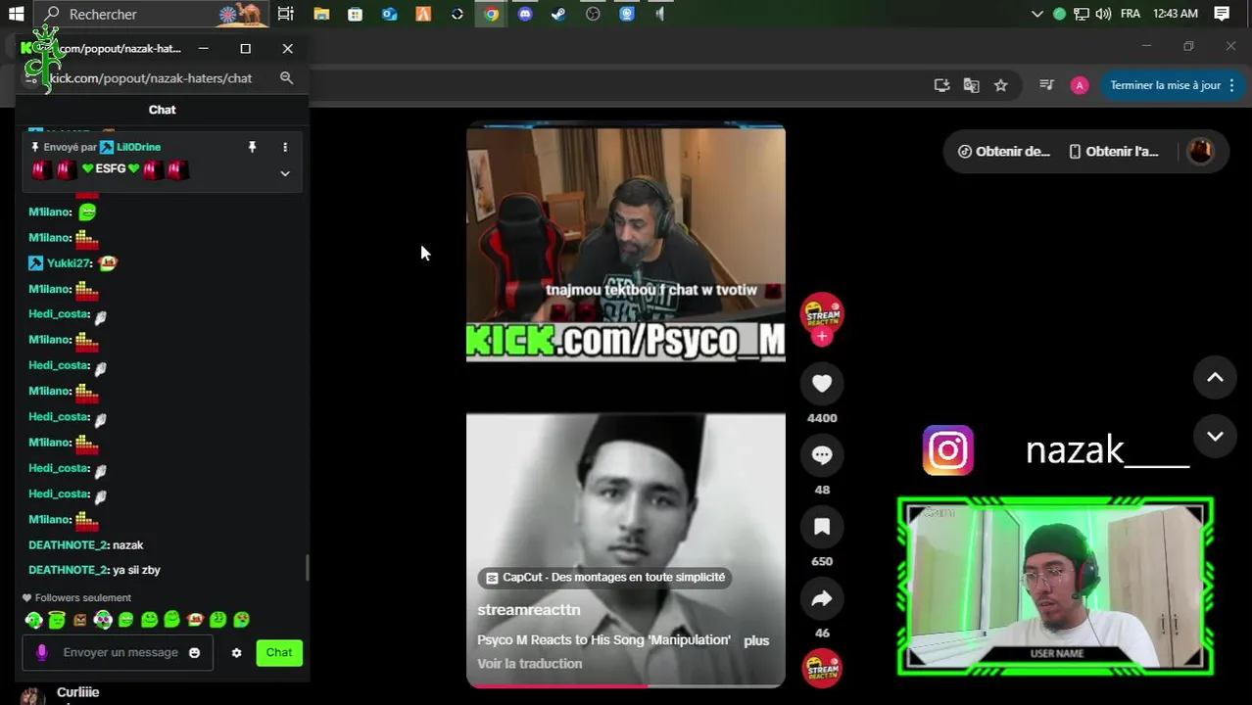Click 'Obtenir de...' button with the TikTok logo
This screenshot has width=1252, height=705.
[1004, 151]
